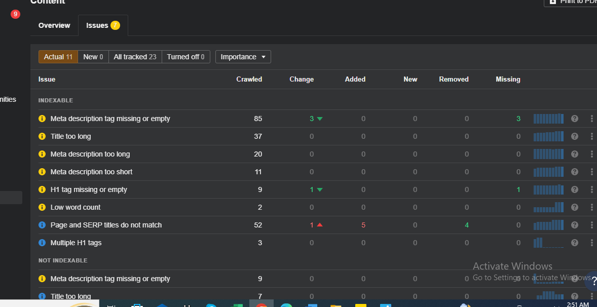Click the blue info icon for 'Page and SERP titles do not match'
The width and height of the screenshot is (597, 307).
pos(42,225)
